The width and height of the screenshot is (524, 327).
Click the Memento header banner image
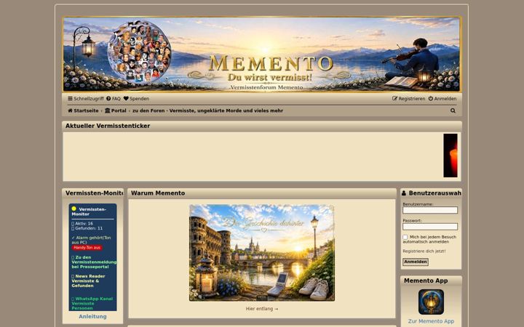click(262, 54)
